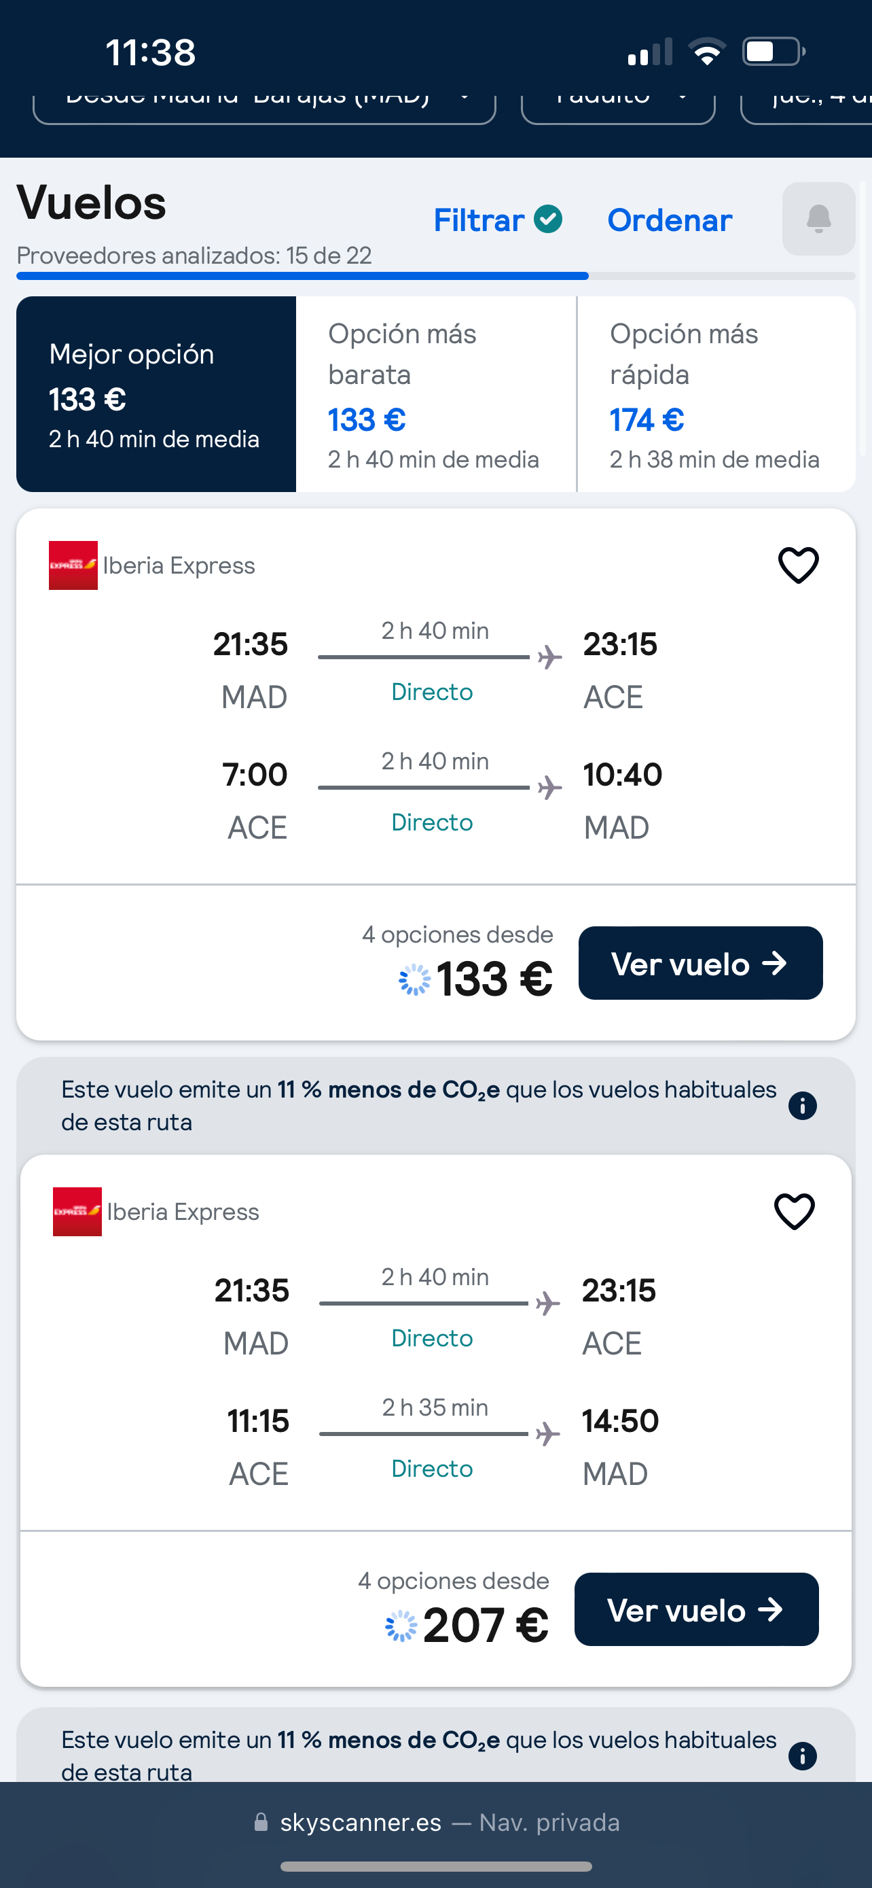Favorite the 207 € Iberia Express flight heart
Viewport: 872px width, 1888px height.
point(794,1212)
